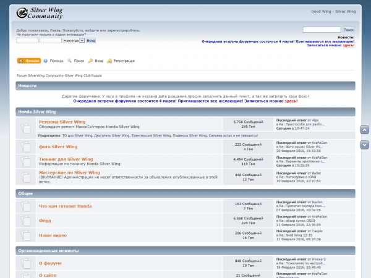Click board icon beside Мастерские по Silver Wing
Image resolution: width=371 pixels, height=278 pixels.
[x=26, y=177]
